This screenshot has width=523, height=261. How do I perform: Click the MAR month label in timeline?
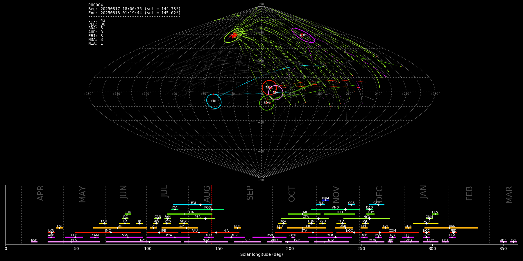click(509, 195)
